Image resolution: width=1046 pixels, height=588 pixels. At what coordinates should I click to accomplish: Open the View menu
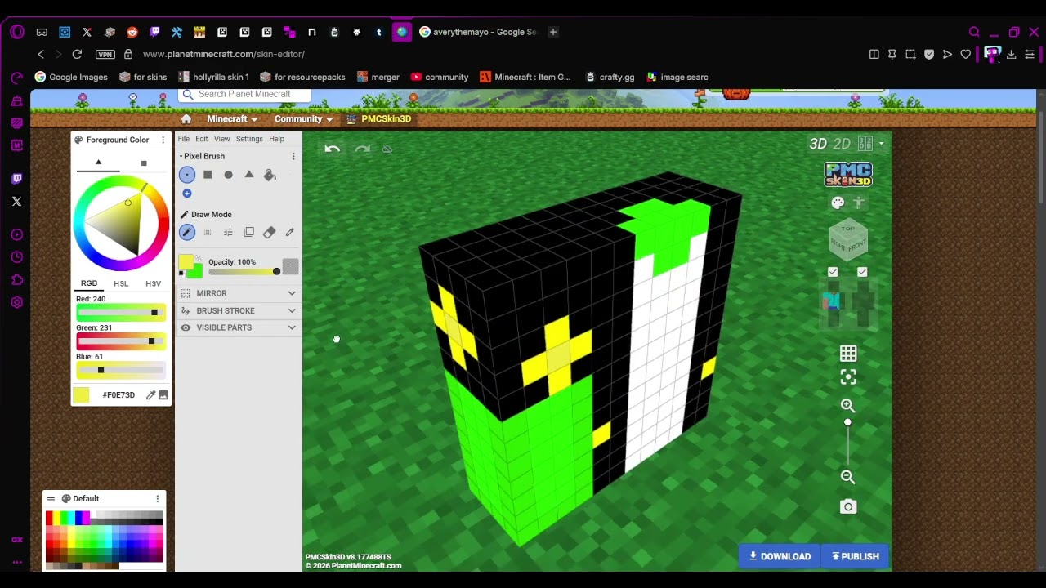tap(221, 139)
